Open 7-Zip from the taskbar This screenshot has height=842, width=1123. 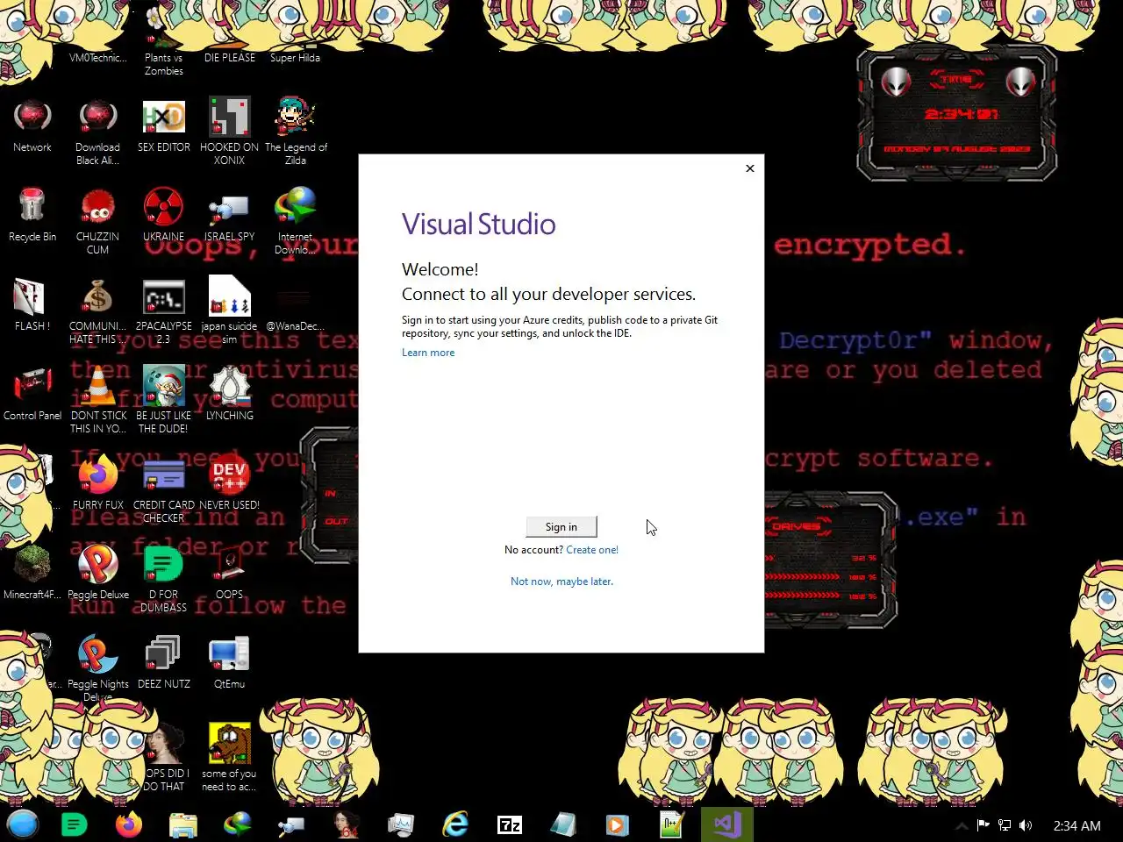point(510,824)
